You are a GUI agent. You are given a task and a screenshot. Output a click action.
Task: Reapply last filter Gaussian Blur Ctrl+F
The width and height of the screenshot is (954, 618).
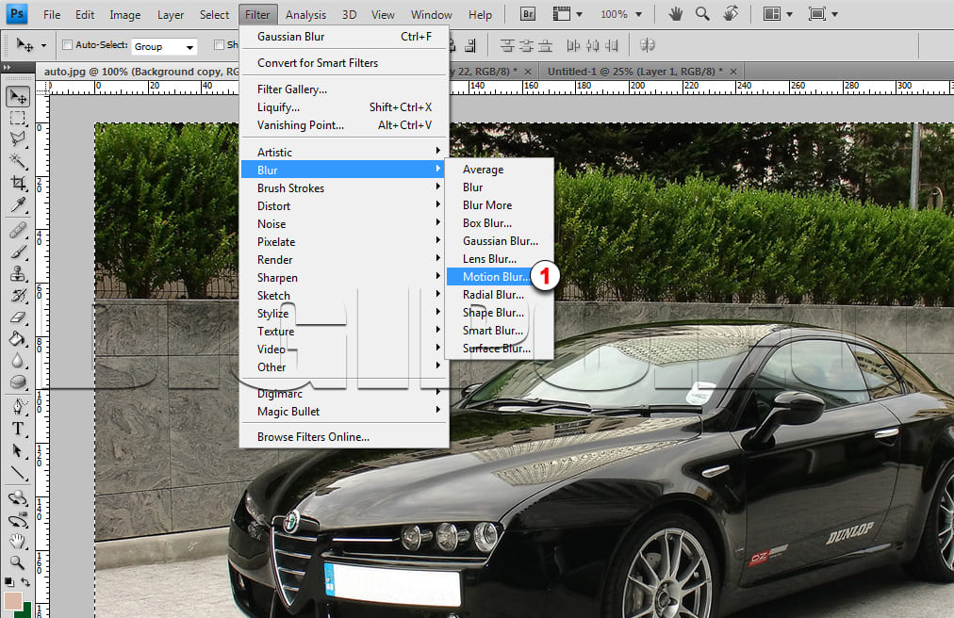[x=344, y=37]
